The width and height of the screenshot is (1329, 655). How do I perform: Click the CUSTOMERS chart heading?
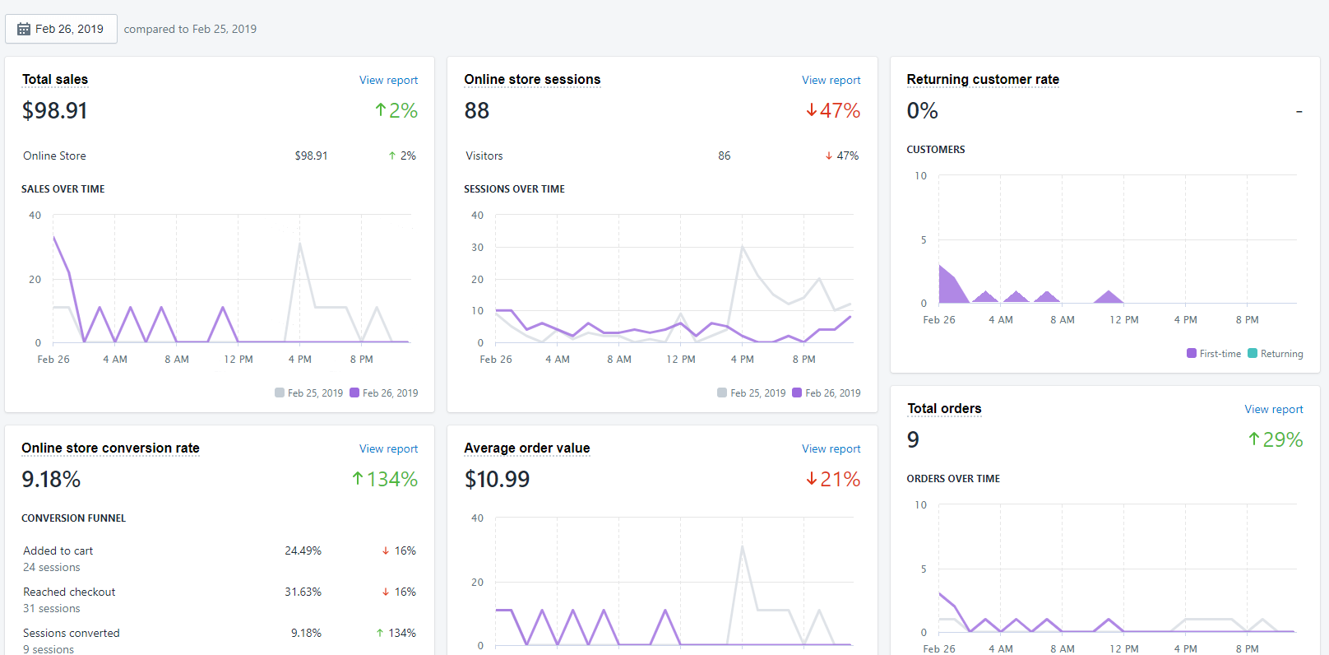(x=936, y=150)
